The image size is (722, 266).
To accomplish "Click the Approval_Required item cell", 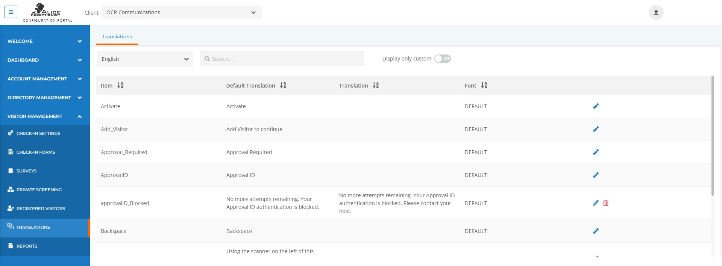I will 124,152.
